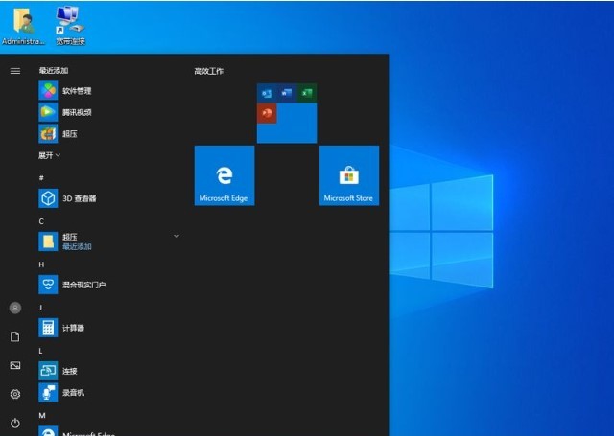Click the power button in Start sidebar
614x436 pixels.
(15, 423)
